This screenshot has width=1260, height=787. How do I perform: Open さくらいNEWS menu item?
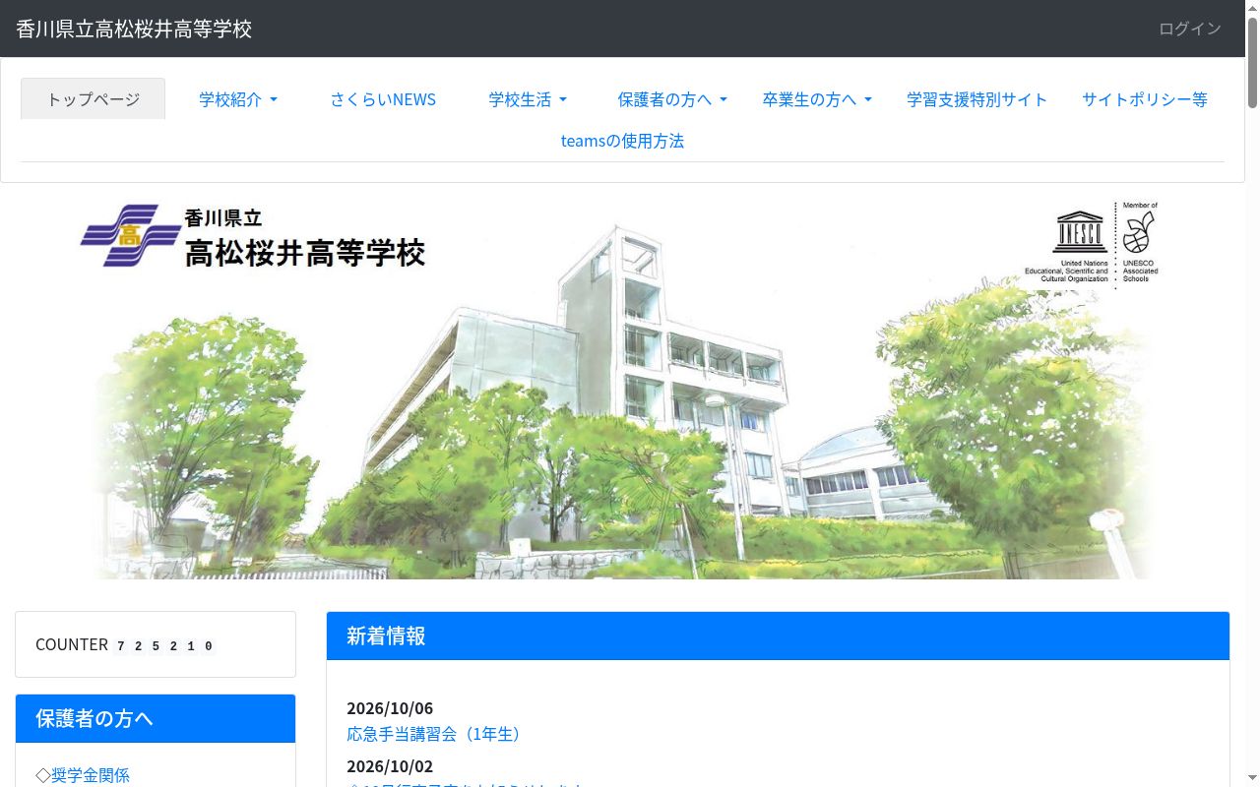pyautogui.click(x=383, y=99)
